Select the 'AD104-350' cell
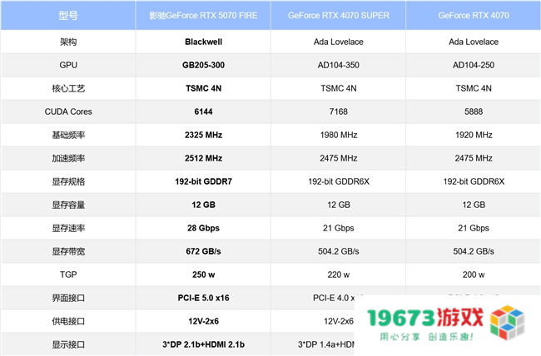 339,65
